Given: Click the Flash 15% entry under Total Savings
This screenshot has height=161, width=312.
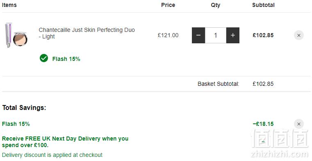Looking at the screenshot, I should tap(16, 124).
